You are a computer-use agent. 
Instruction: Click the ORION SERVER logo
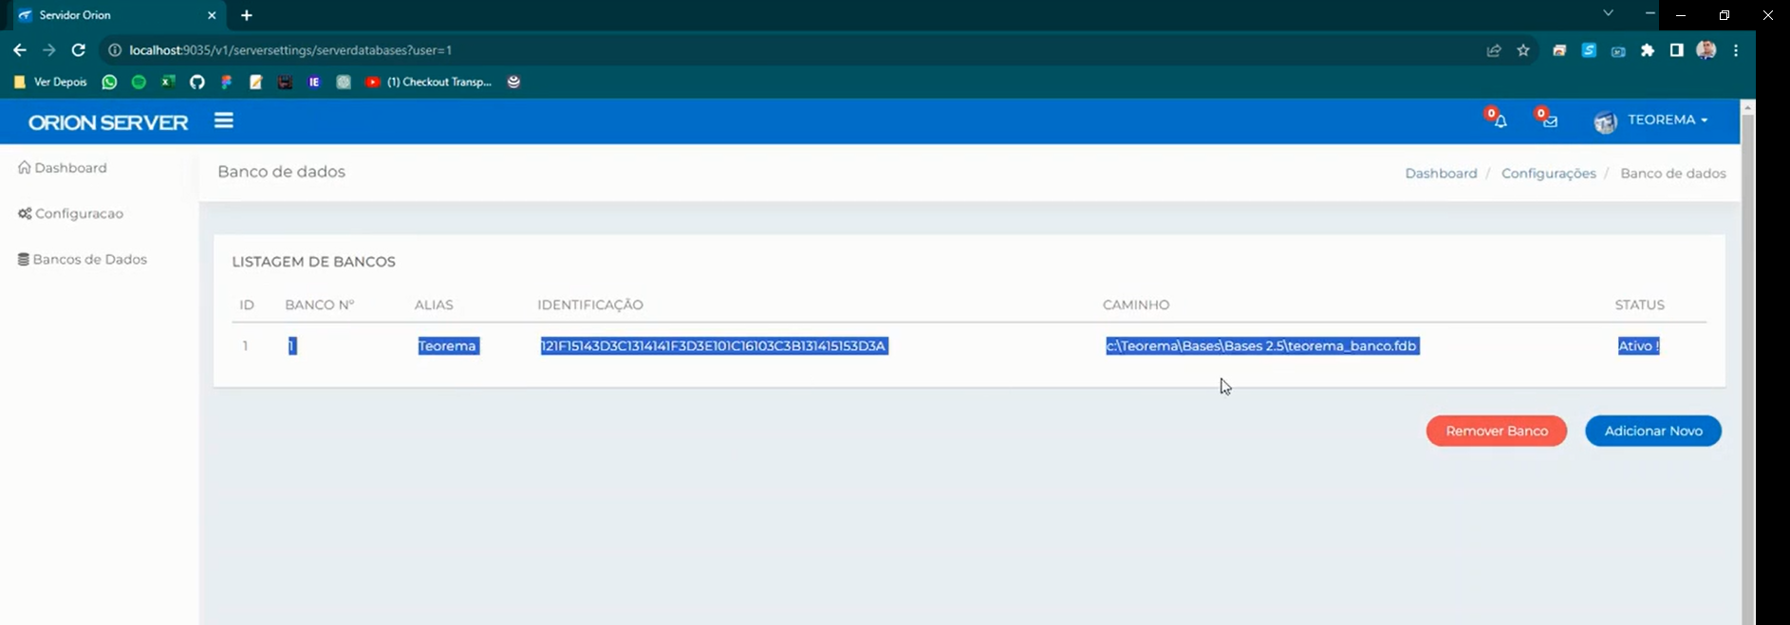point(108,122)
